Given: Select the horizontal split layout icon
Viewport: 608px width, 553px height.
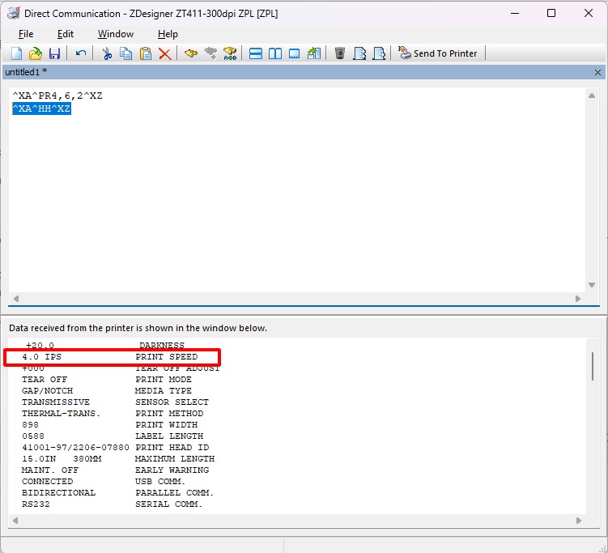Looking at the screenshot, I should 256,53.
